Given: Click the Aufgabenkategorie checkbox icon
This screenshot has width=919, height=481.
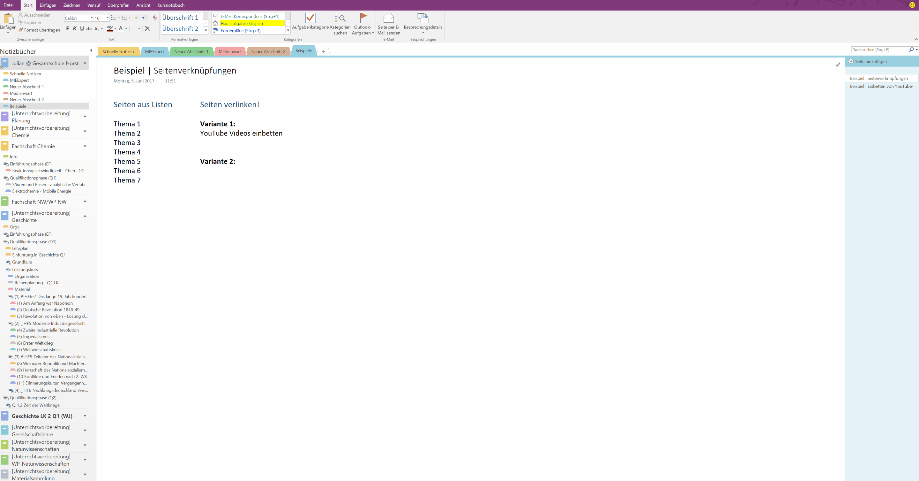Looking at the screenshot, I should point(310,18).
